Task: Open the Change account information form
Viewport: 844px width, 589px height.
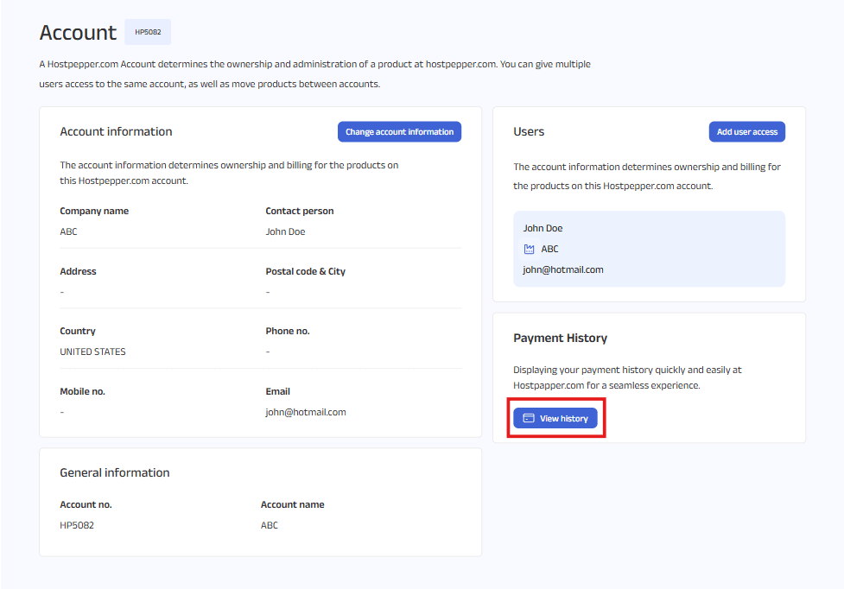Action: (399, 132)
